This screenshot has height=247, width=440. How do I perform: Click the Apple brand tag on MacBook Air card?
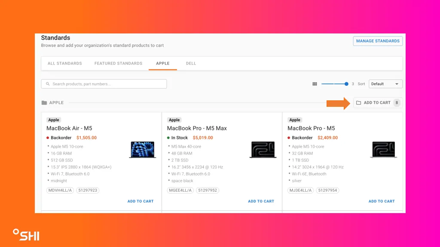(x=54, y=120)
